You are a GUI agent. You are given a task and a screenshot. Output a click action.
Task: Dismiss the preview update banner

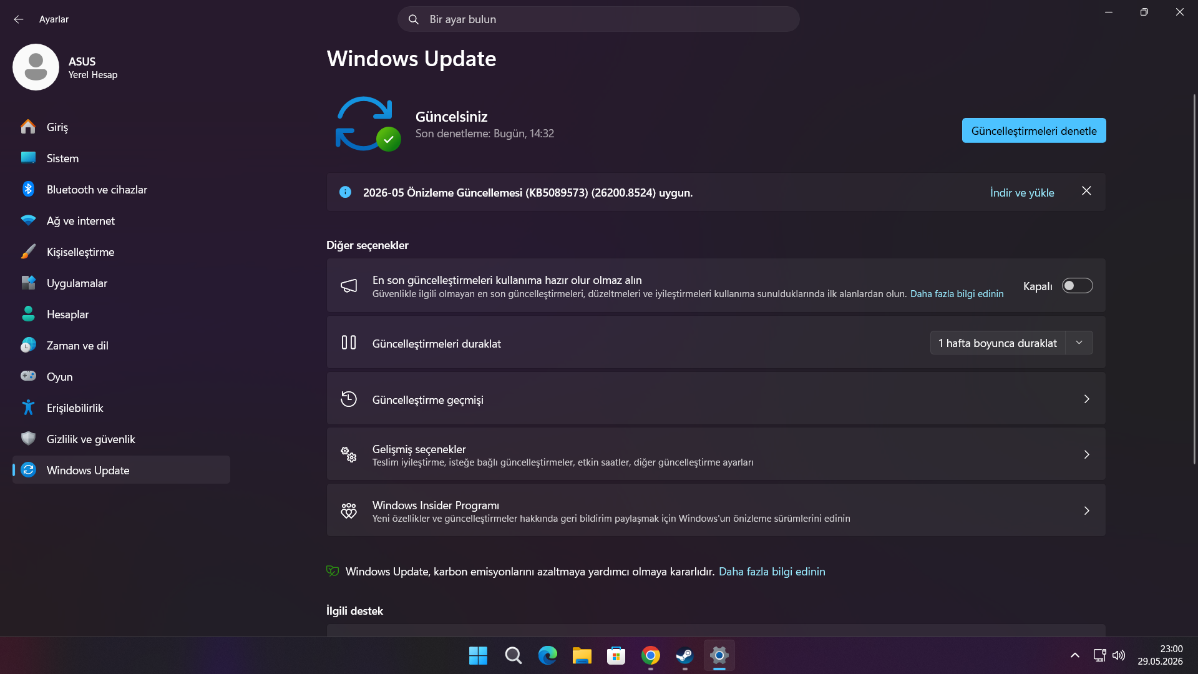click(x=1086, y=191)
